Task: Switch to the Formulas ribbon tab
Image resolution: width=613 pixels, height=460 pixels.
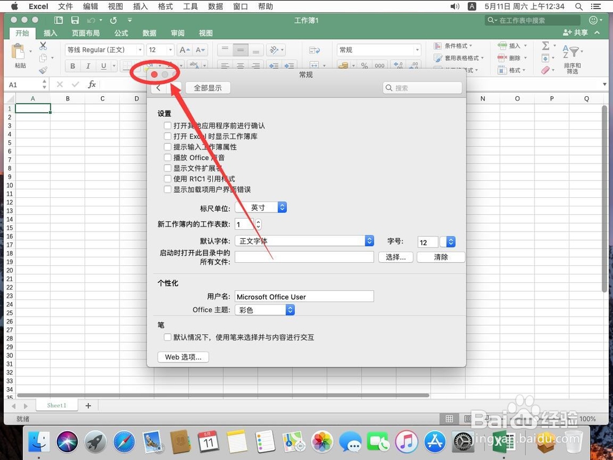Action: coord(121,33)
